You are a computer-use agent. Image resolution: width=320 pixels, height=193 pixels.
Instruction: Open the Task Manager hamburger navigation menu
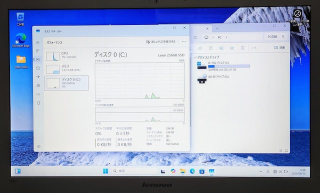[38, 42]
